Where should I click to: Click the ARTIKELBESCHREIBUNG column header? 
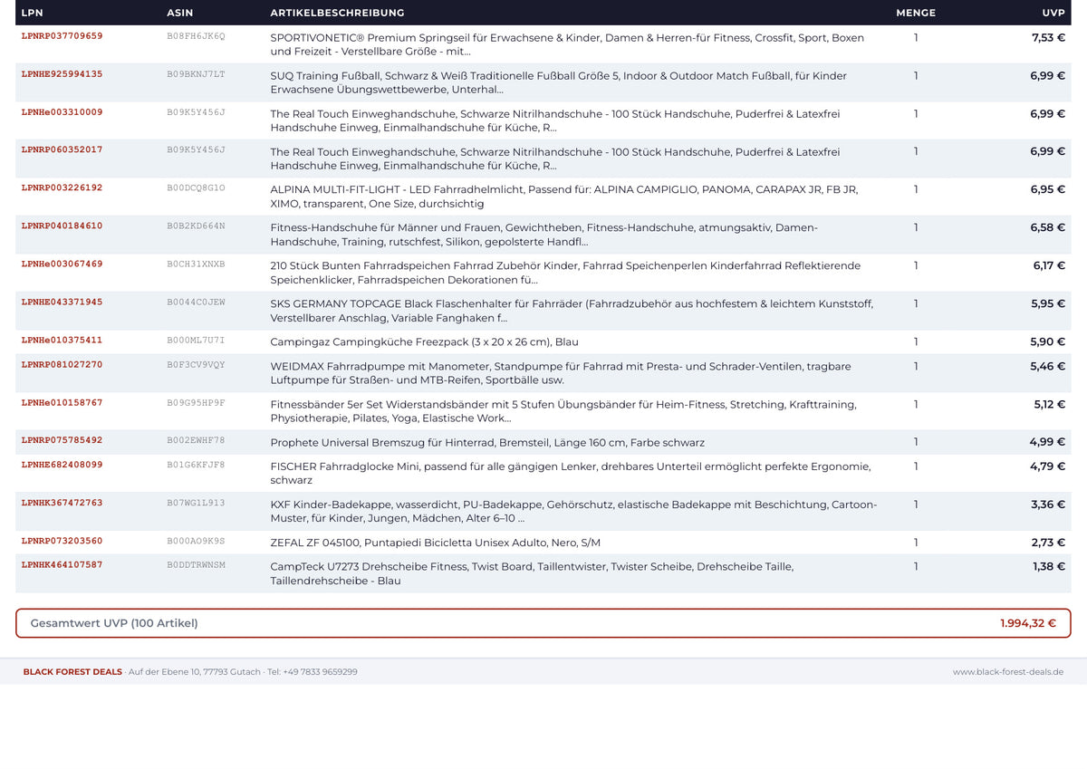click(337, 13)
